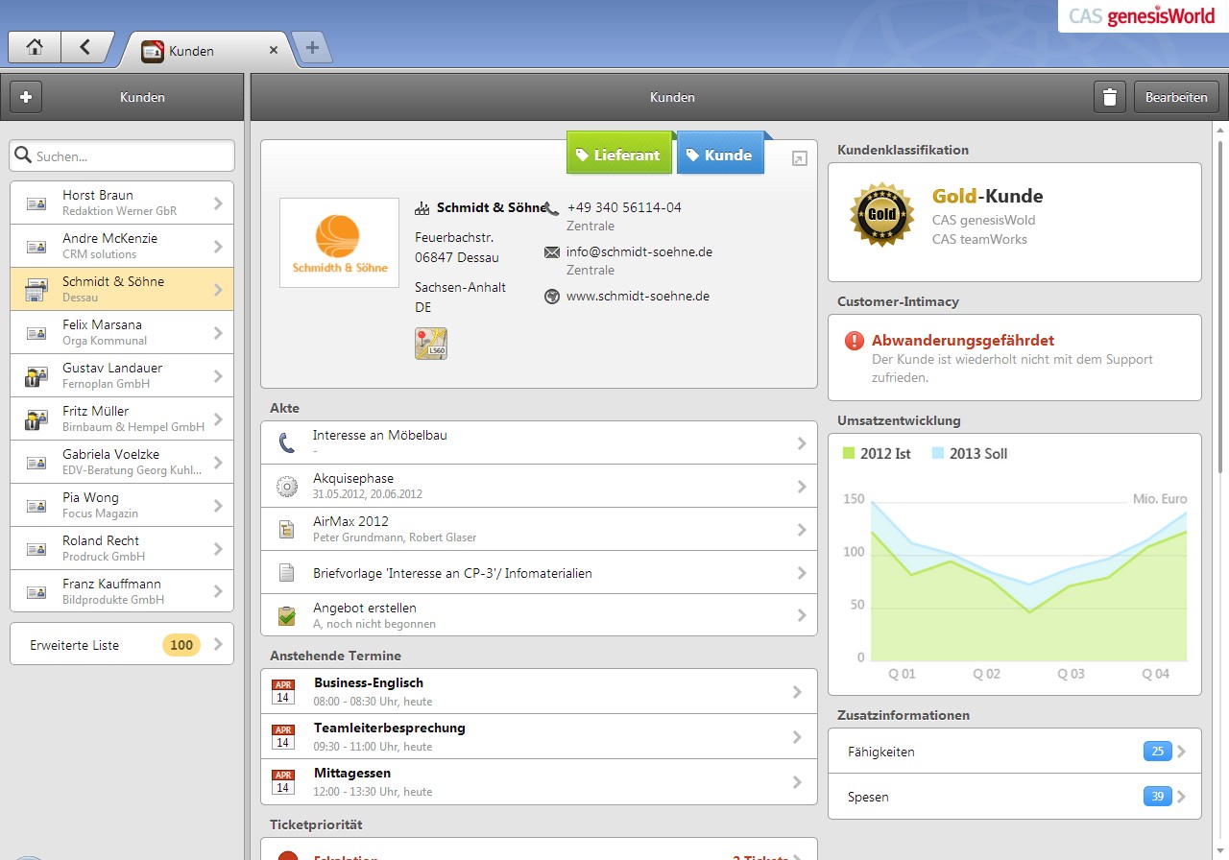Click Gold-Kunde classification title

tap(987, 196)
